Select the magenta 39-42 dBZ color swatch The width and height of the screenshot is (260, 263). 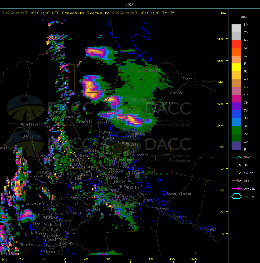click(236, 99)
